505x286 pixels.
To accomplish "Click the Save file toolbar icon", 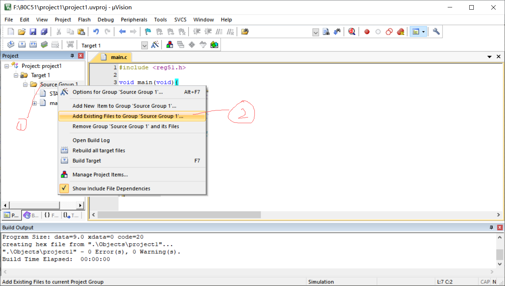I will click(33, 32).
